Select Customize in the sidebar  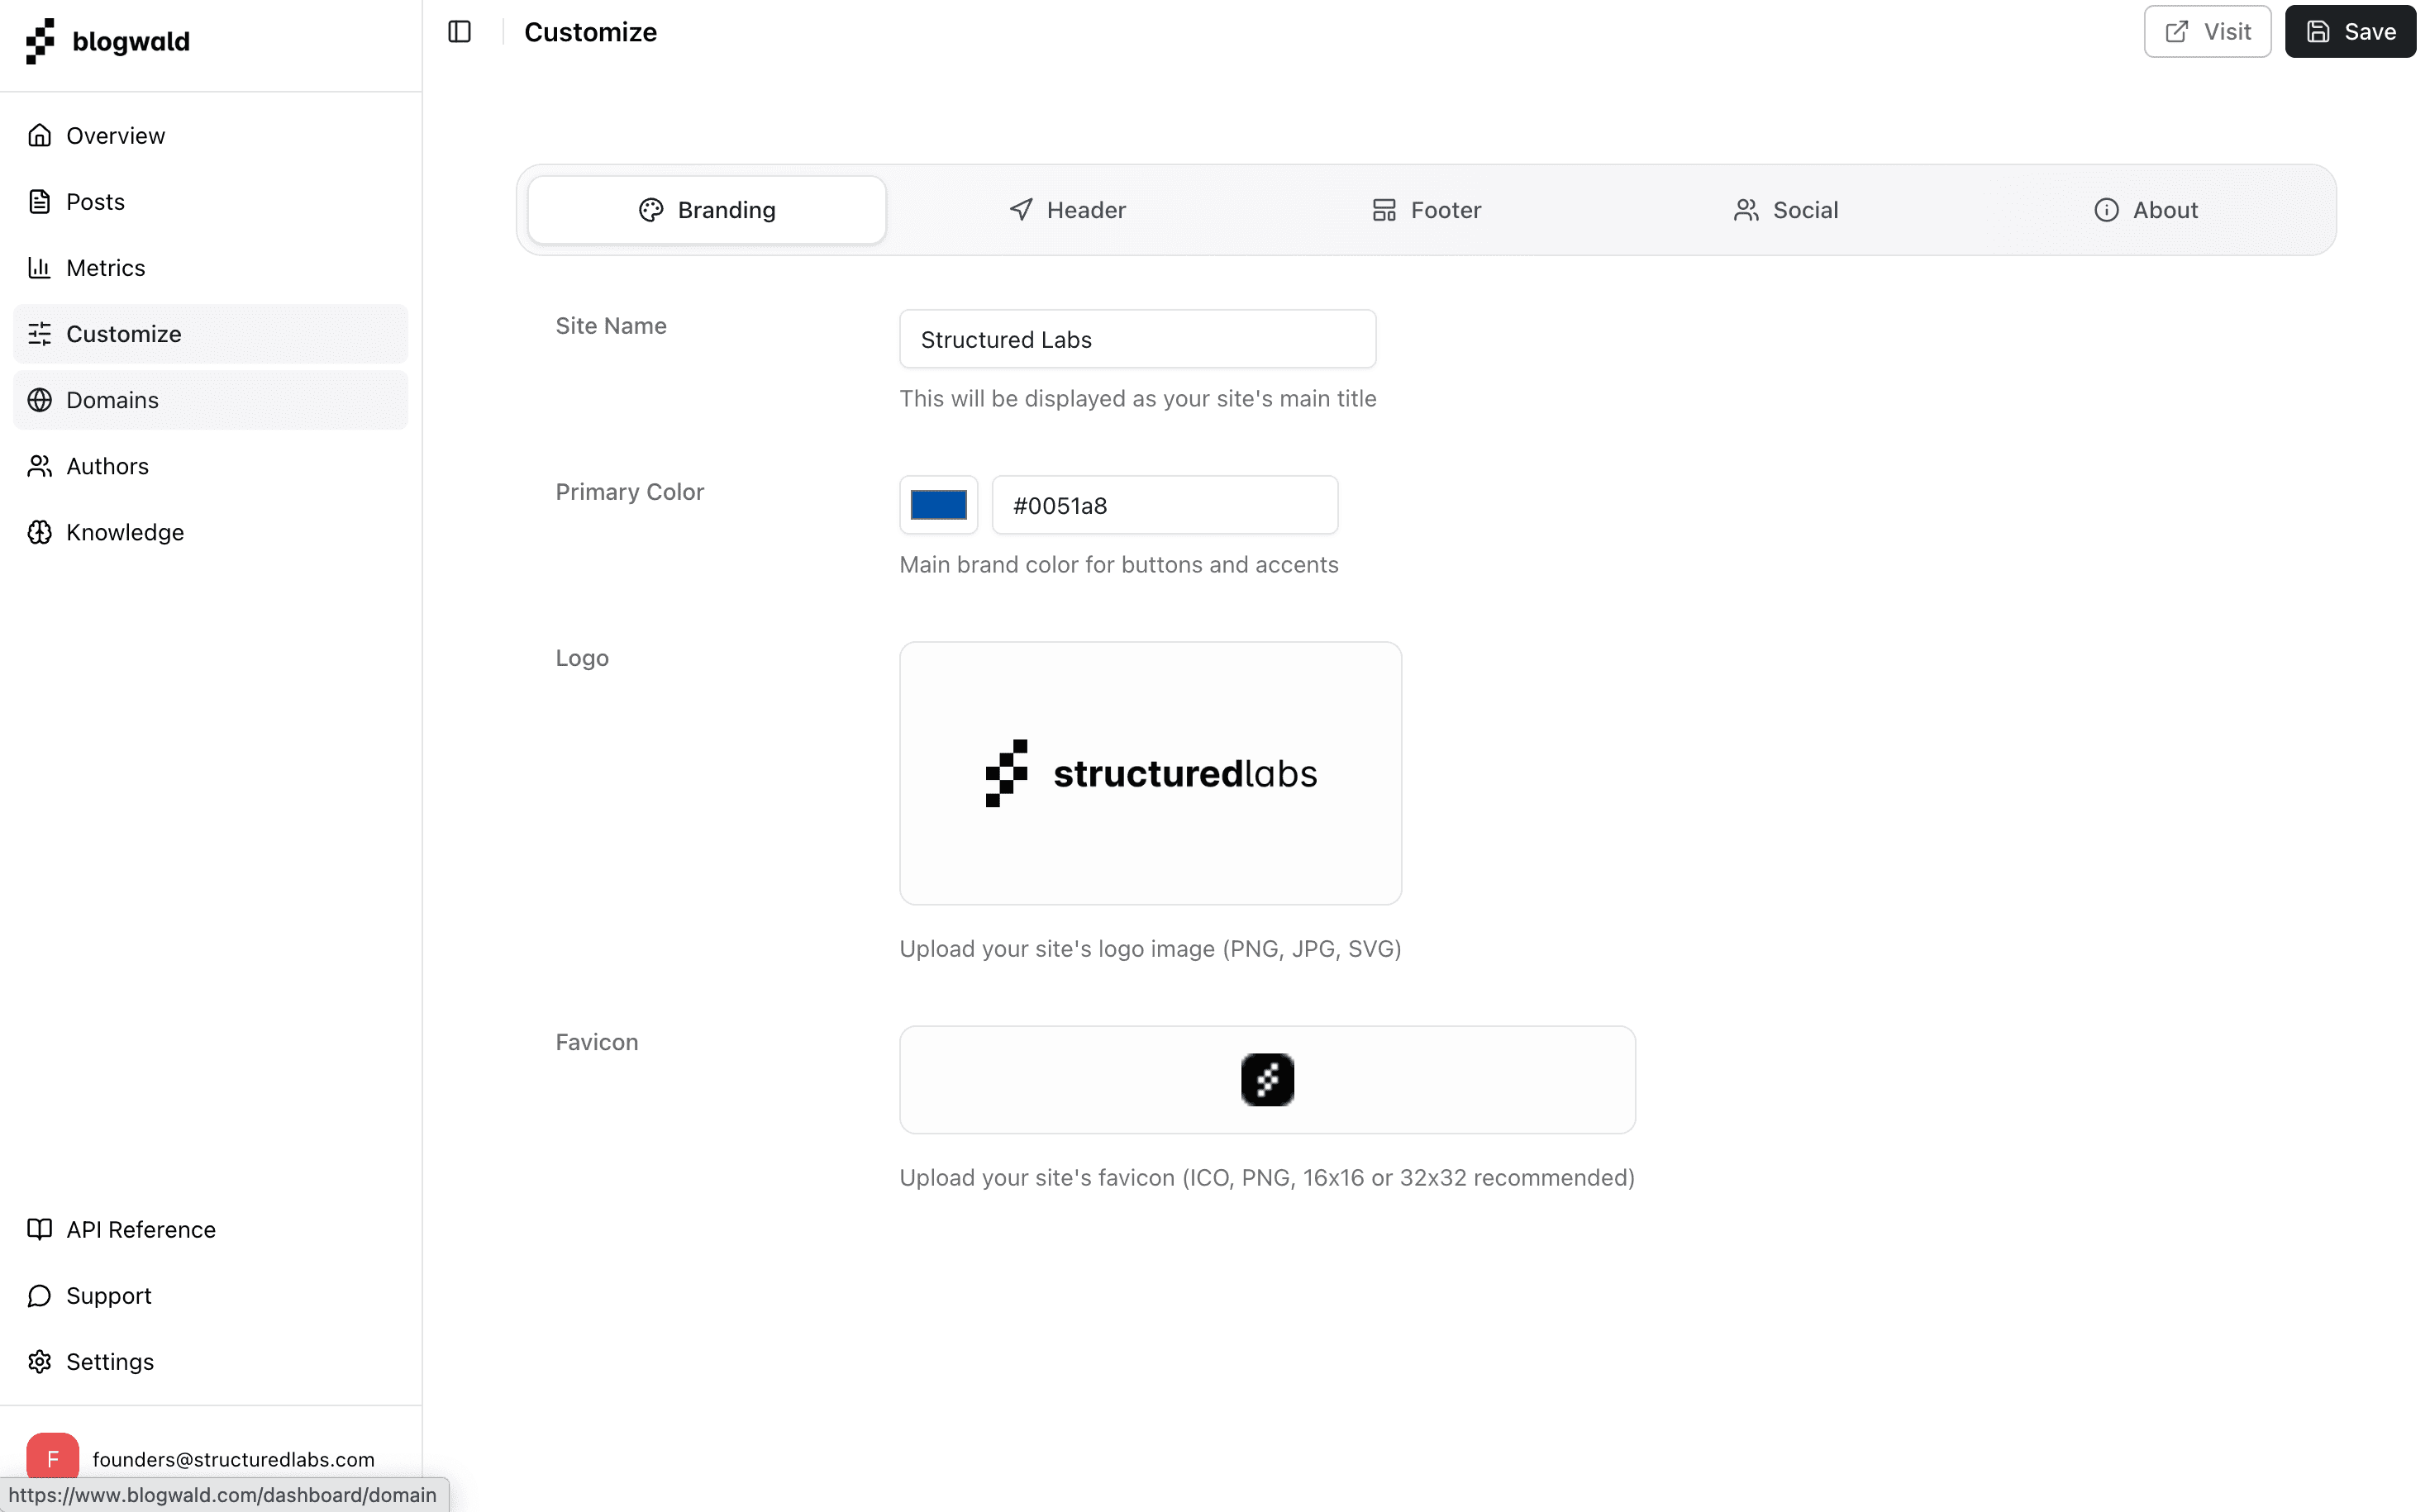click(x=210, y=333)
